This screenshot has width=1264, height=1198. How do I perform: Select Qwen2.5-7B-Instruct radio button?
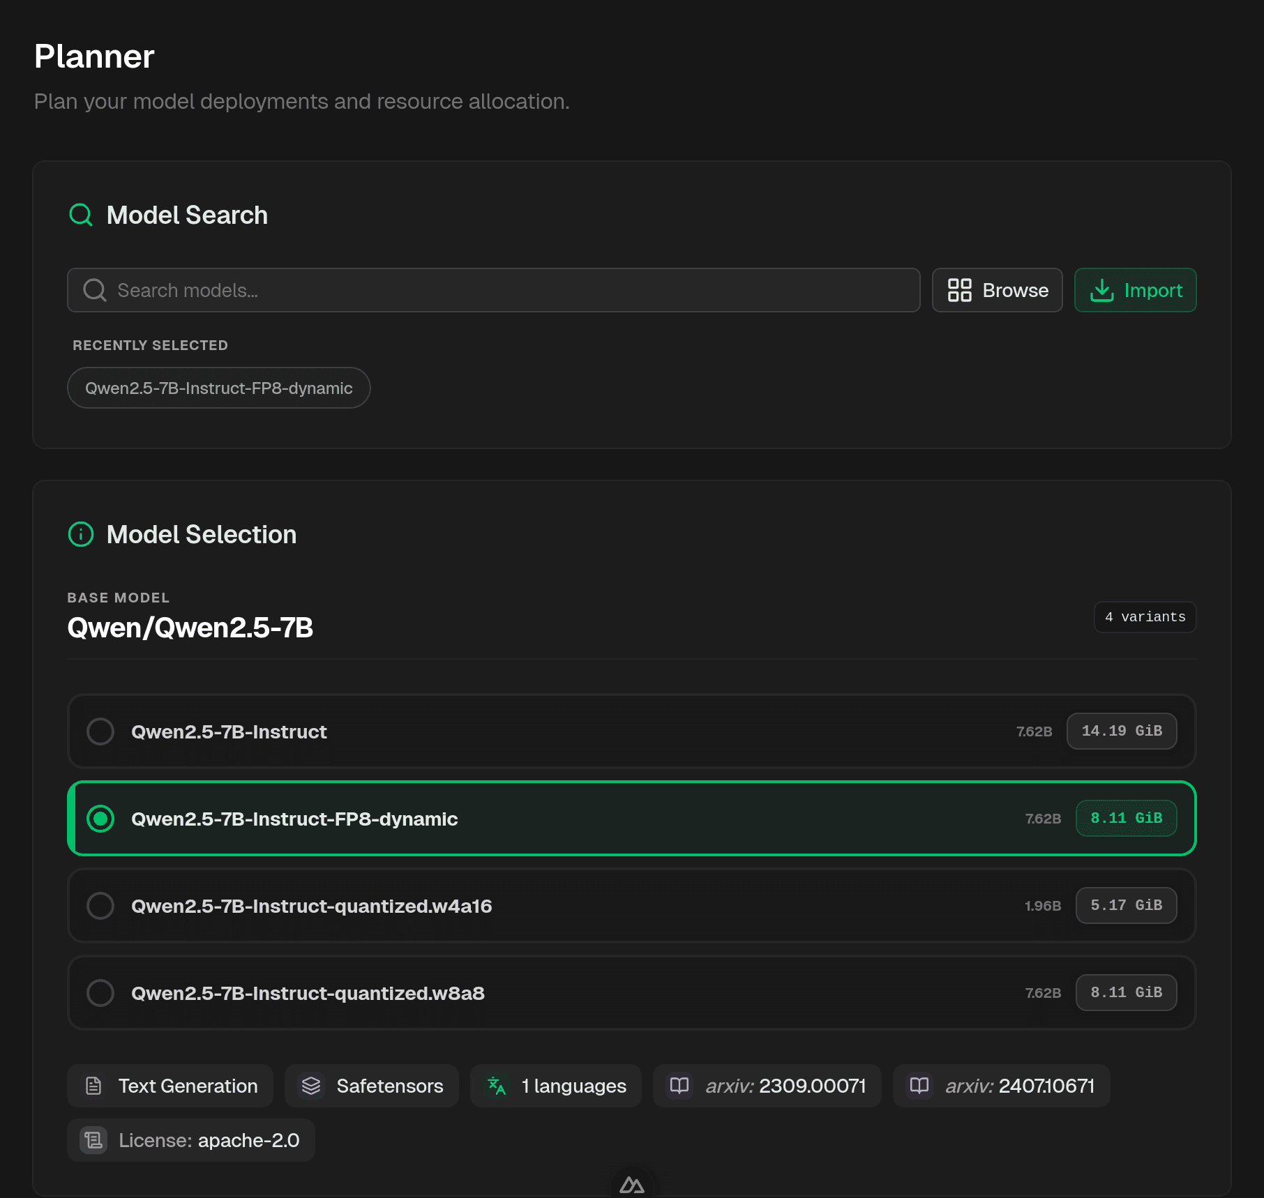(100, 731)
